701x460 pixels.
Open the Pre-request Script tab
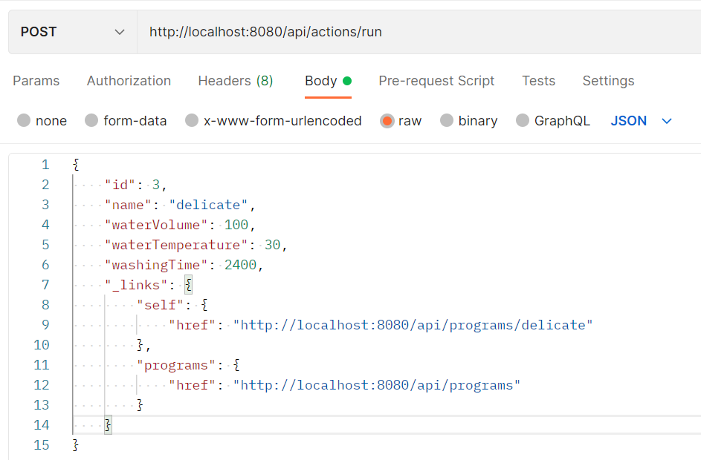(x=436, y=80)
